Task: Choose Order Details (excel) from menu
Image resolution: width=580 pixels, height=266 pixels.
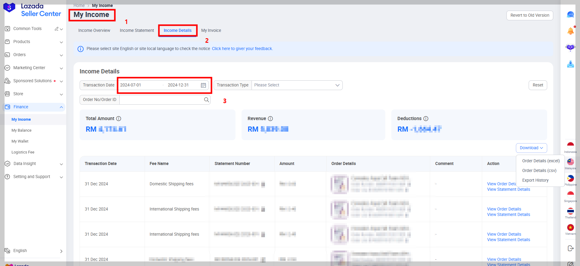Action: point(541,161)
